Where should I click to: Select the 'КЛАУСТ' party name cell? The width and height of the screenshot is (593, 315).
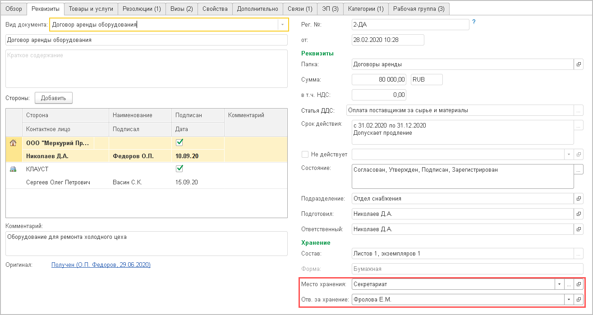coord(65,169)
